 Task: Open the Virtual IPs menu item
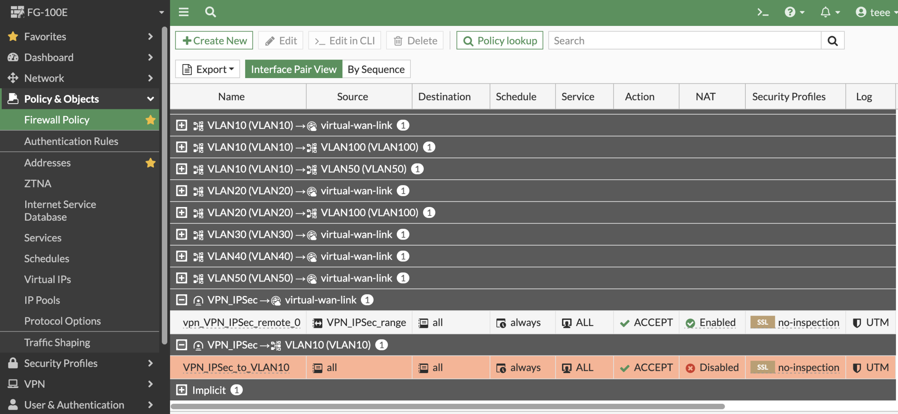point(48,280)
